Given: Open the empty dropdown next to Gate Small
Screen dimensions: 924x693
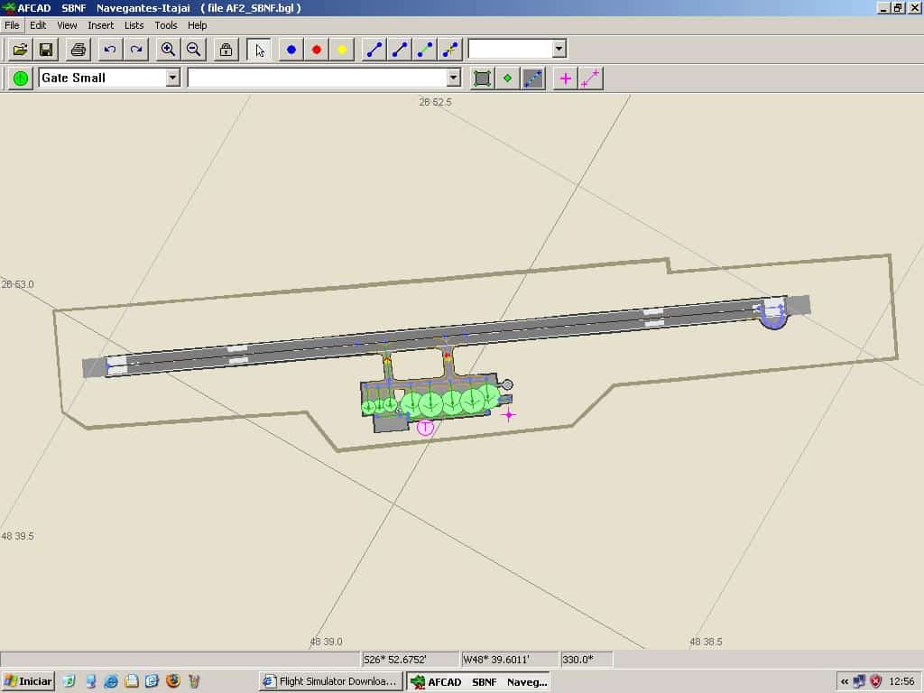Looking at the screenshot, I should (453, 79).
